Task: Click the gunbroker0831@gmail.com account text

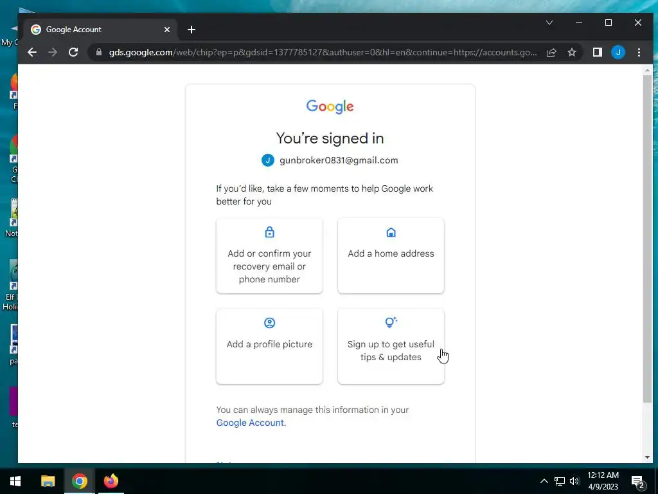Action: (x=339, y=160)
